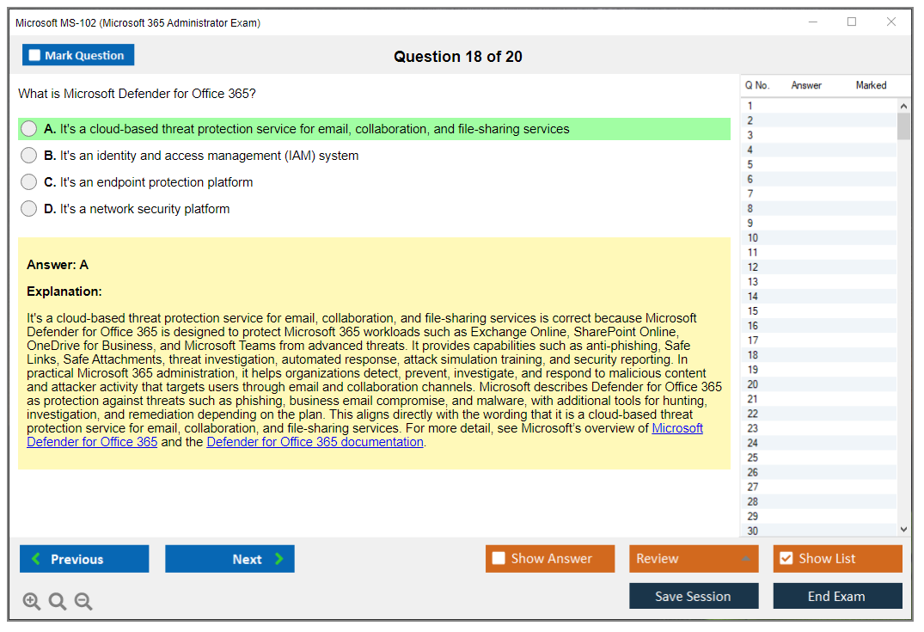Tick the Mark Question checkbox
The image size is (924, 632).
[34, 55]
